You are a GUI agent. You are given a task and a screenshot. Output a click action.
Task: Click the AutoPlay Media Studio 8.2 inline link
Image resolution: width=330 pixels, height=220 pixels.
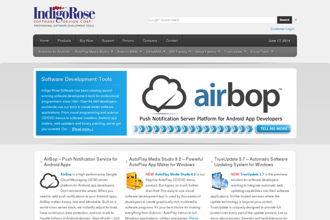(x=175, y=174)
